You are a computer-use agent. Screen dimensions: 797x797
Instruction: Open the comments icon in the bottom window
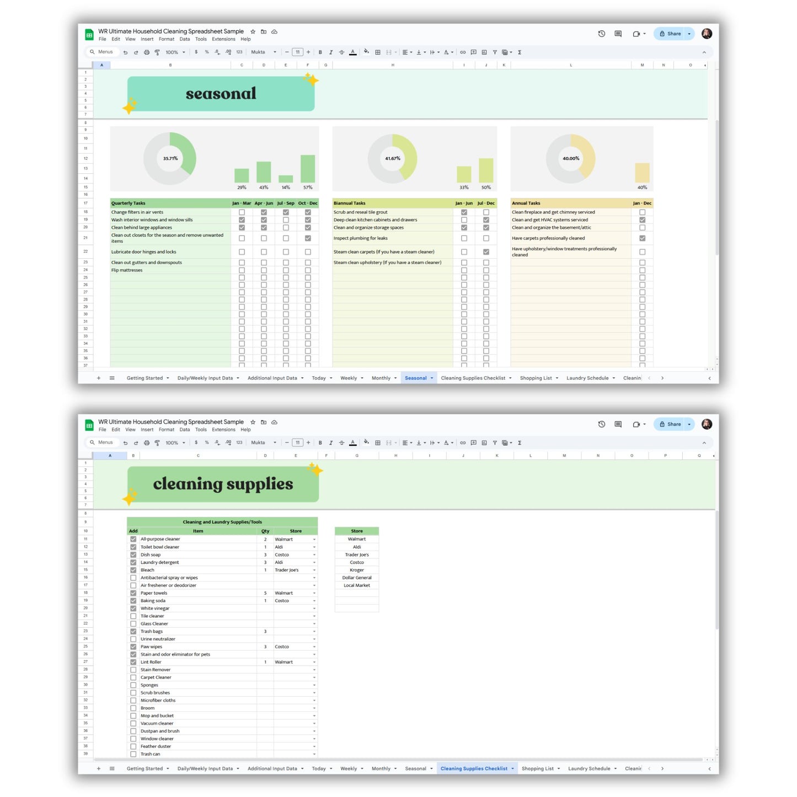tap(618, 424)
